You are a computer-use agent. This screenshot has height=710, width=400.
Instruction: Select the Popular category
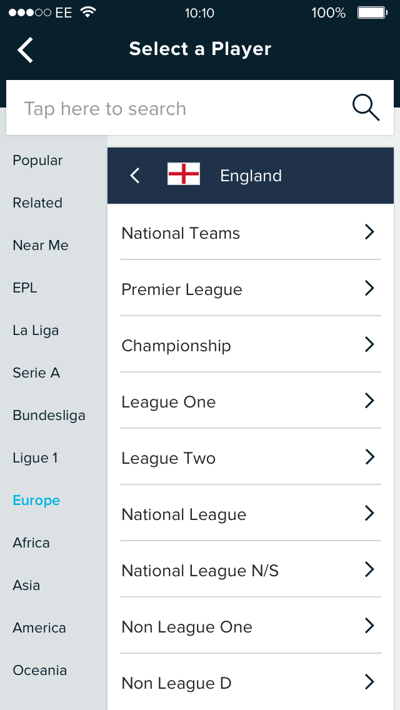[38, 161]
